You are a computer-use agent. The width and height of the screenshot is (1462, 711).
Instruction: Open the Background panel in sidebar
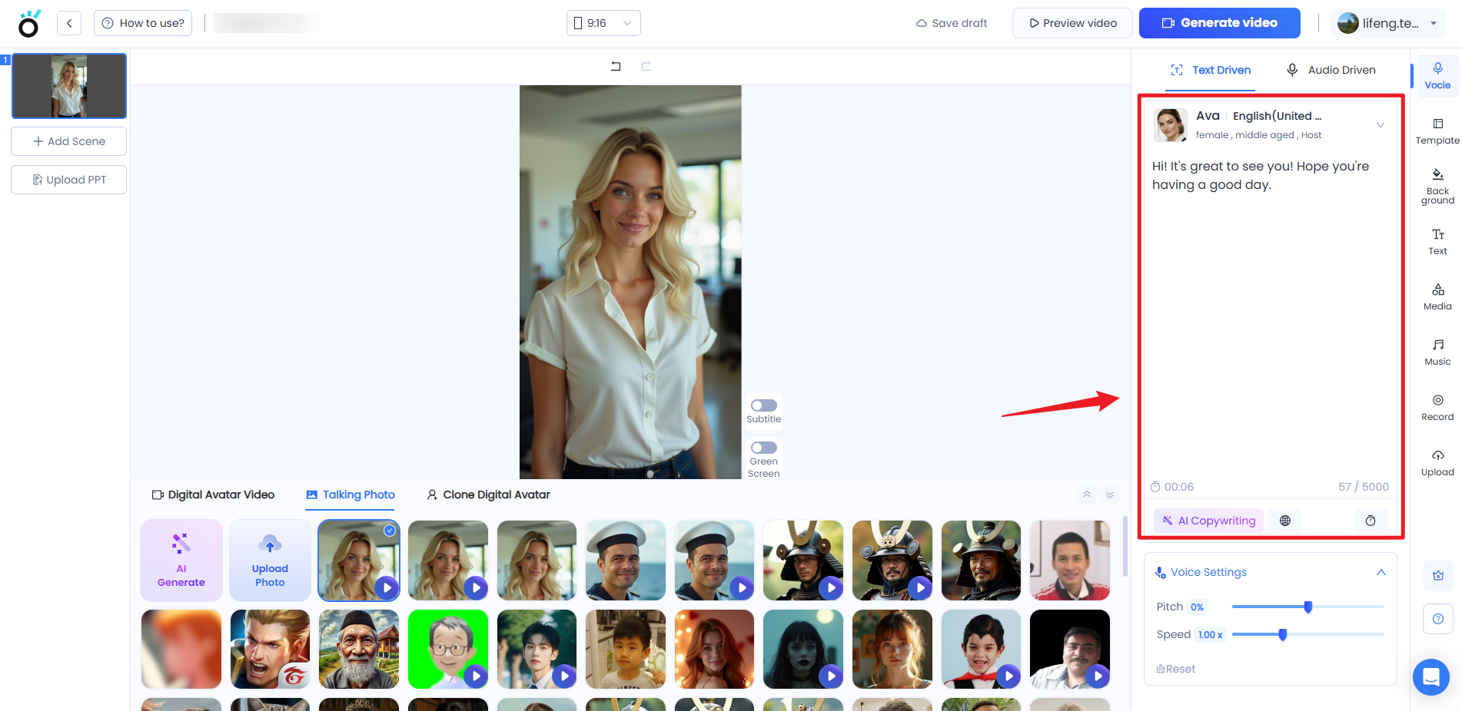1437,185
